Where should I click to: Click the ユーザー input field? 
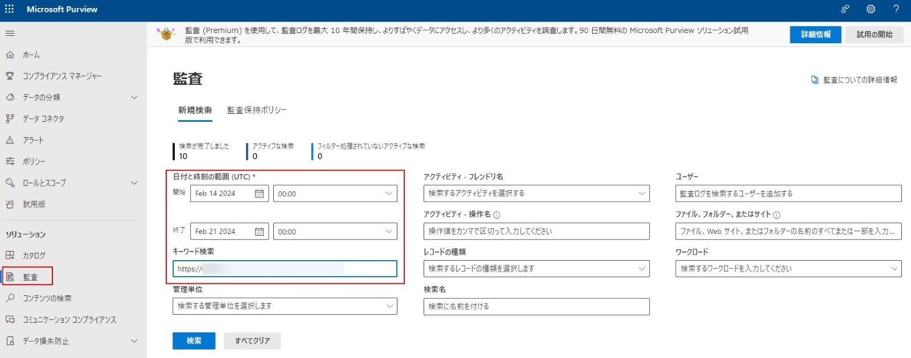(789, 194)
